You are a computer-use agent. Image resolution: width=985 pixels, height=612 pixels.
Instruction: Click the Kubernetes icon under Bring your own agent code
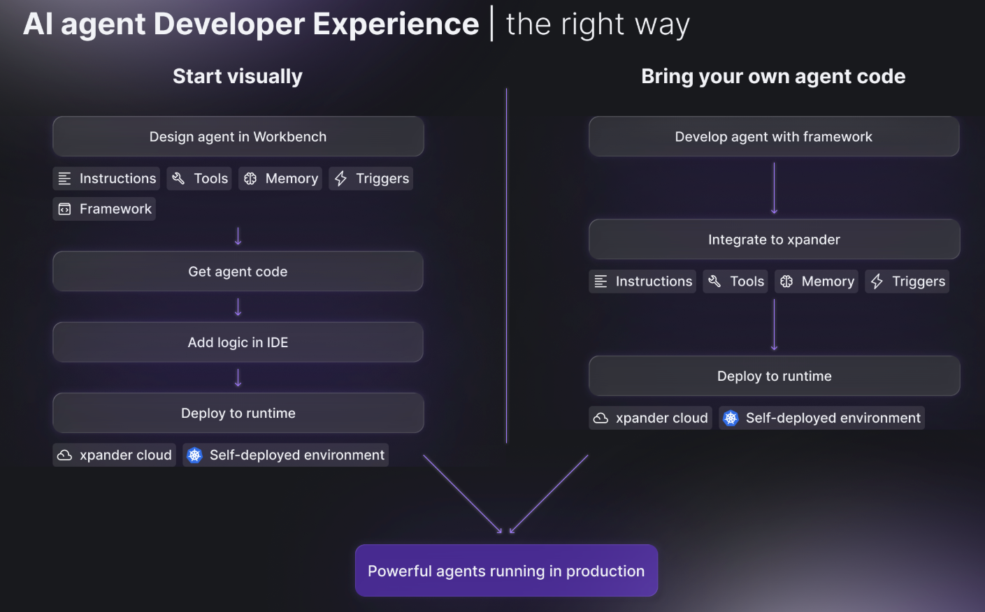pyautogui.click(x=731, y=418)
